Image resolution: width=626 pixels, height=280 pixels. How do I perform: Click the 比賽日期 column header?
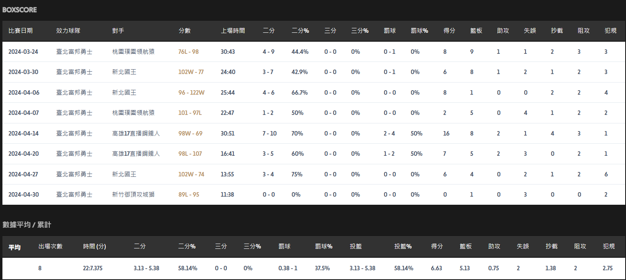pos(21,31)
